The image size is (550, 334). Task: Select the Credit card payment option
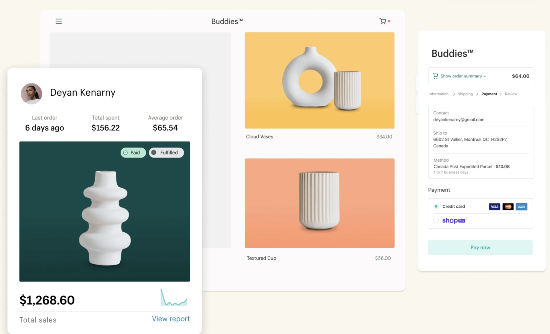click(436, 206)
